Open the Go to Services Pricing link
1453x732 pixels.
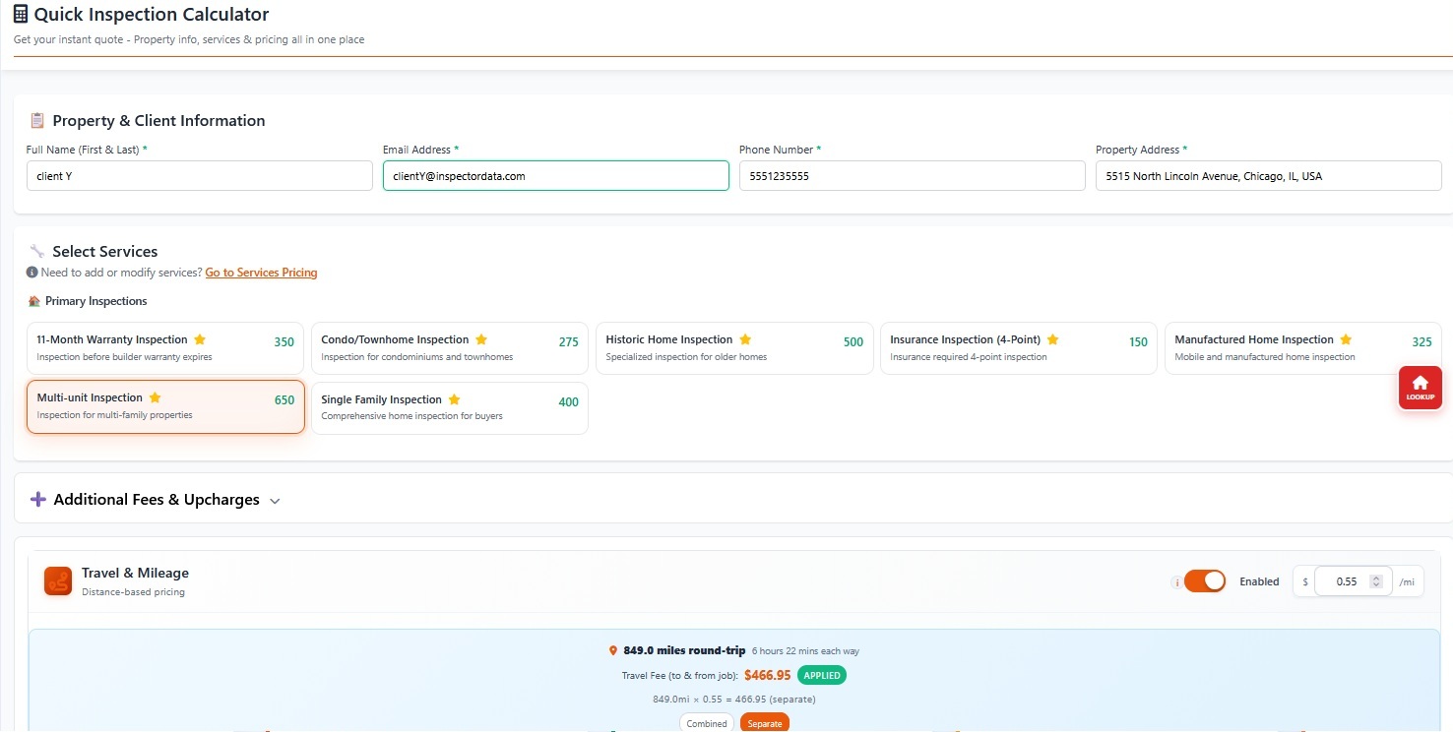[x=261, y=273]
